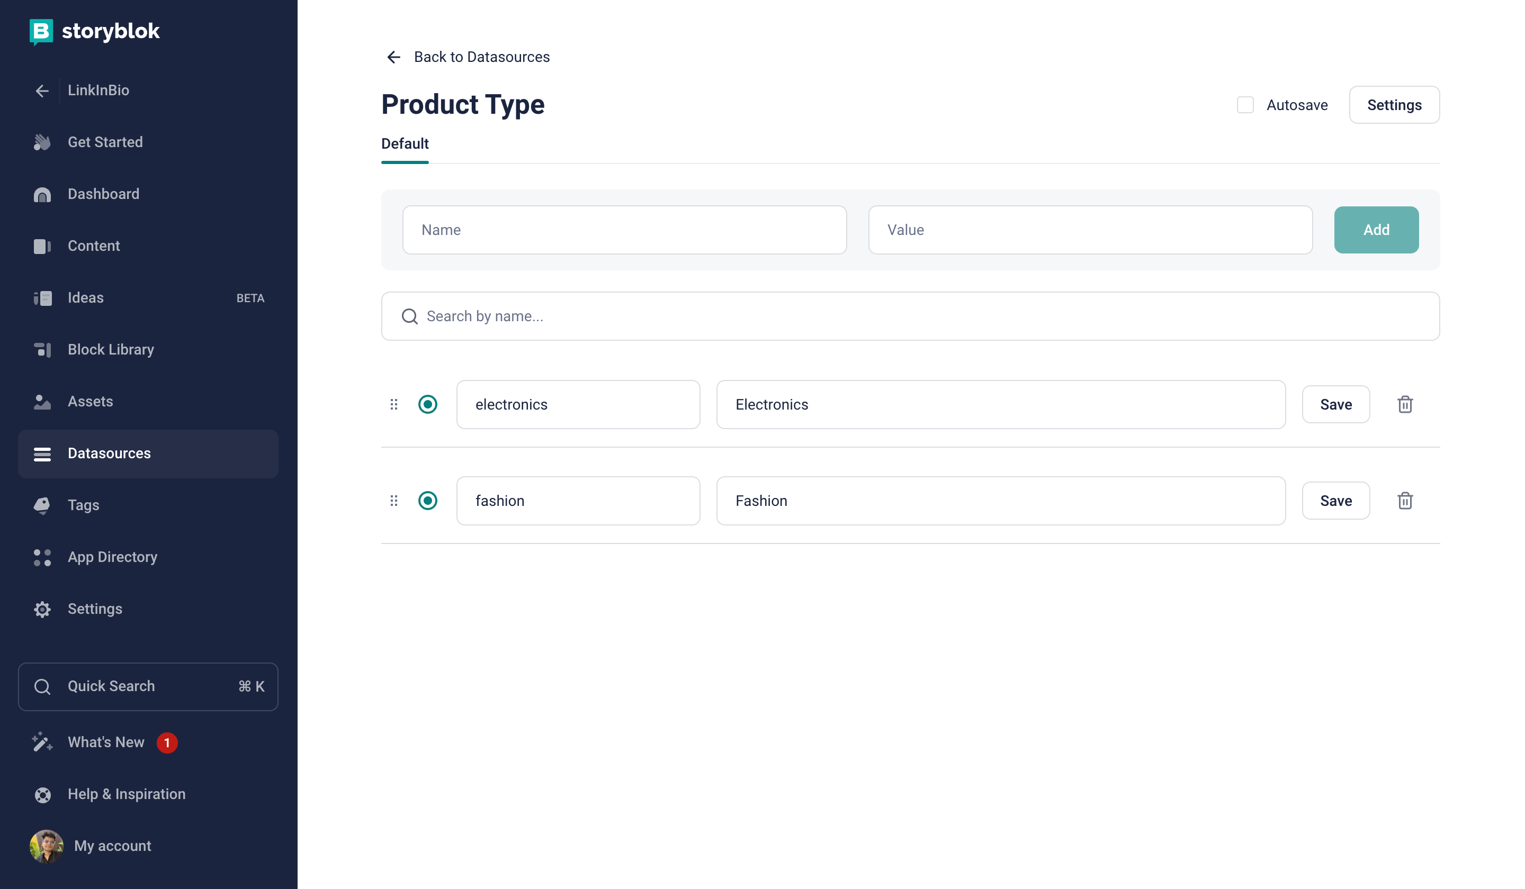Grab the drag handle on fashion row
Image resolution: width=1525 pixels, height=889 pixels.
coord(394,501)
